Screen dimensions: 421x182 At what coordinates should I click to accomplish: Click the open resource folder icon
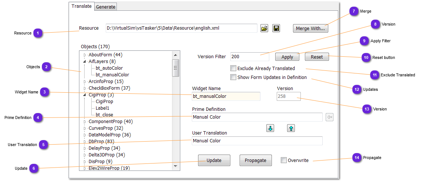pos(264,29)
